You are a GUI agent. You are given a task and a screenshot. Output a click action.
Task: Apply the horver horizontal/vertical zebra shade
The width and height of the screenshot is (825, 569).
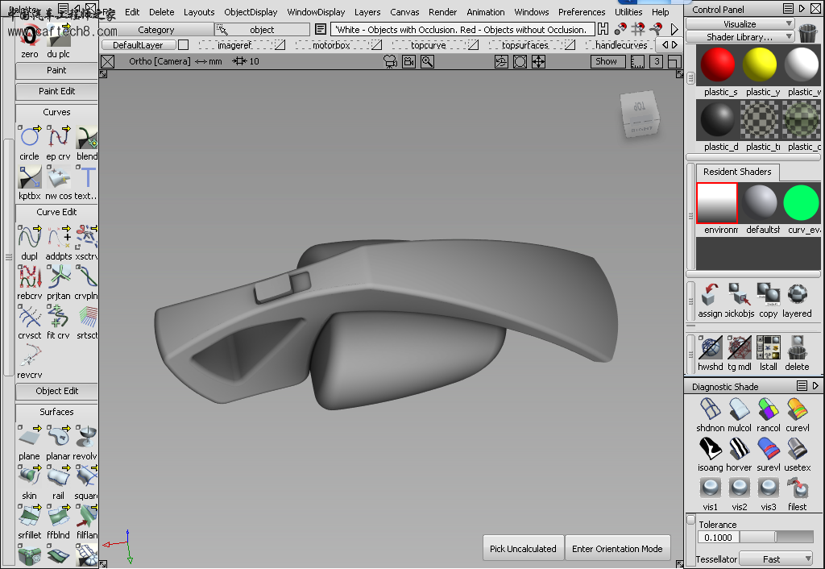pyautogui.click(x=740, y=448)
